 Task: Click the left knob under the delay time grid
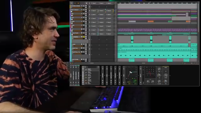(148, 82)
